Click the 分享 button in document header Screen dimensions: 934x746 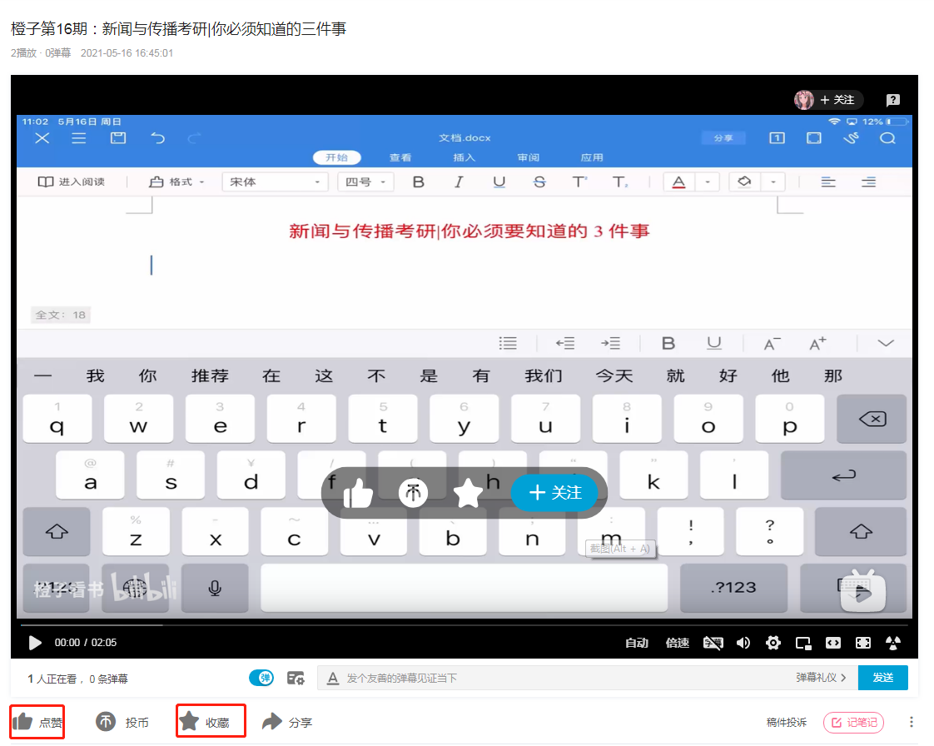(x=723, y=137)
